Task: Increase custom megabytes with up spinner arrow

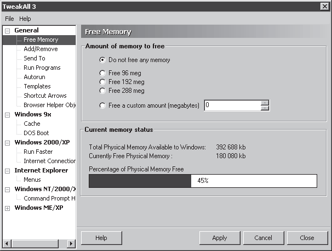Action: point(265,103)
